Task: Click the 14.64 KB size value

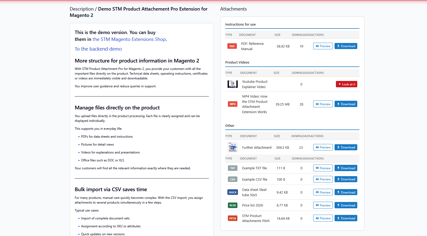Action: (x=283, y=219)
